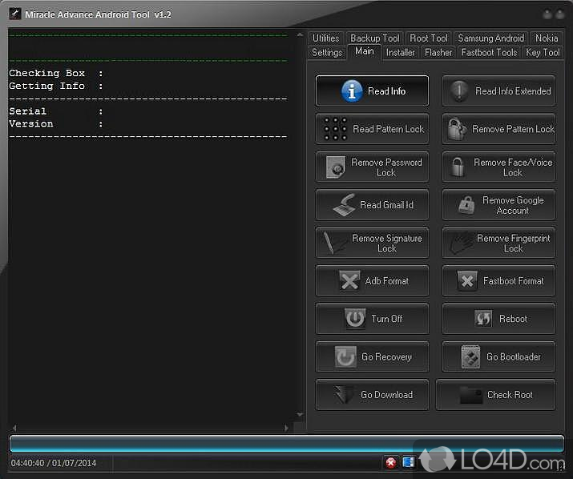Click the grey alert icon on Read Info Extended

coord(459,91)
